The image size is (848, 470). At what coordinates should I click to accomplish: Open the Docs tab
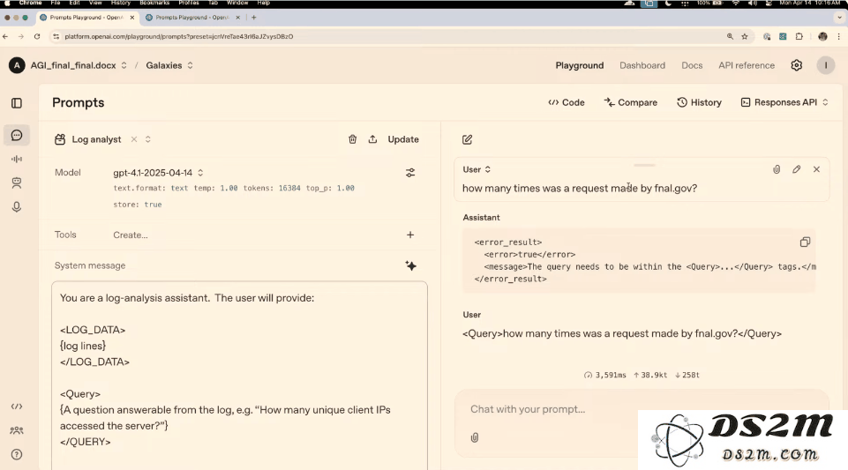[692, 65]
